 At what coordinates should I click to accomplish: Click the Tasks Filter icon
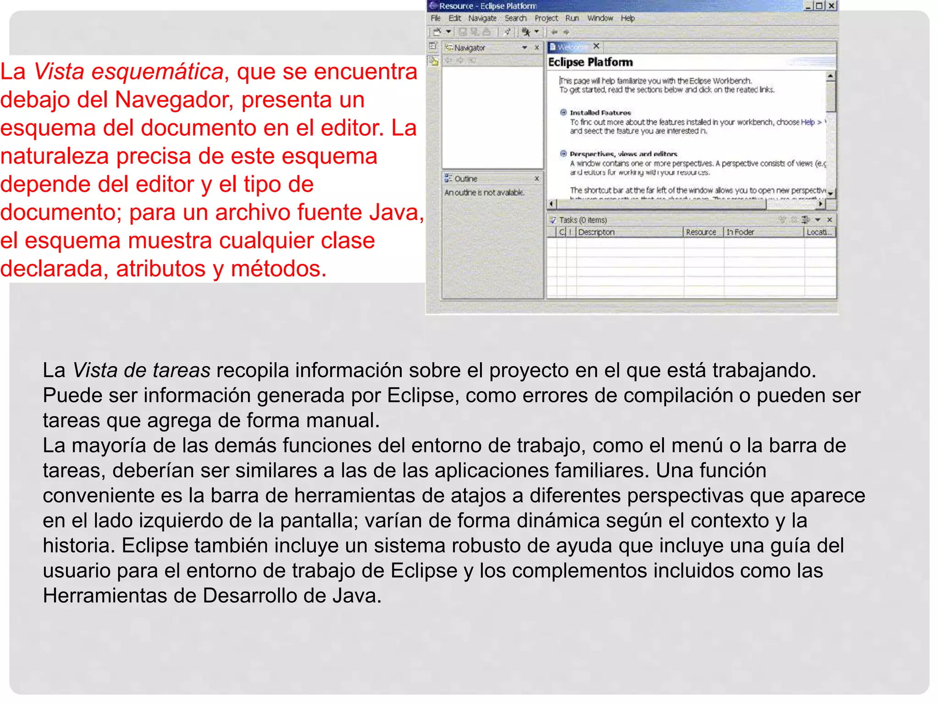[806, 220]
